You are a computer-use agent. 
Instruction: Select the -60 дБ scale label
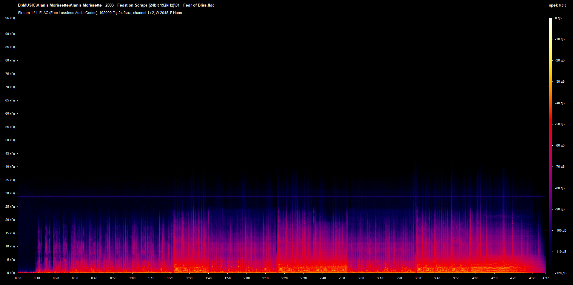559,145
